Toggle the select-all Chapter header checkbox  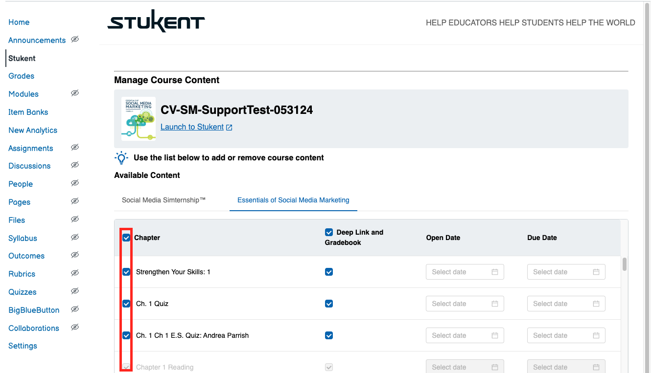(x=126, y=238)
